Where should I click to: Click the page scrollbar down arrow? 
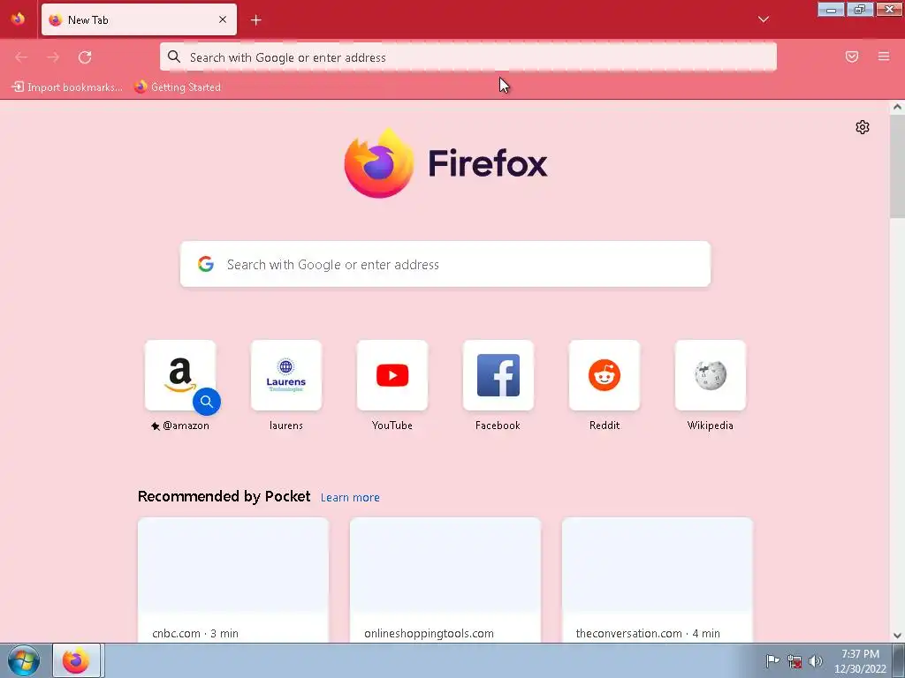898,636
